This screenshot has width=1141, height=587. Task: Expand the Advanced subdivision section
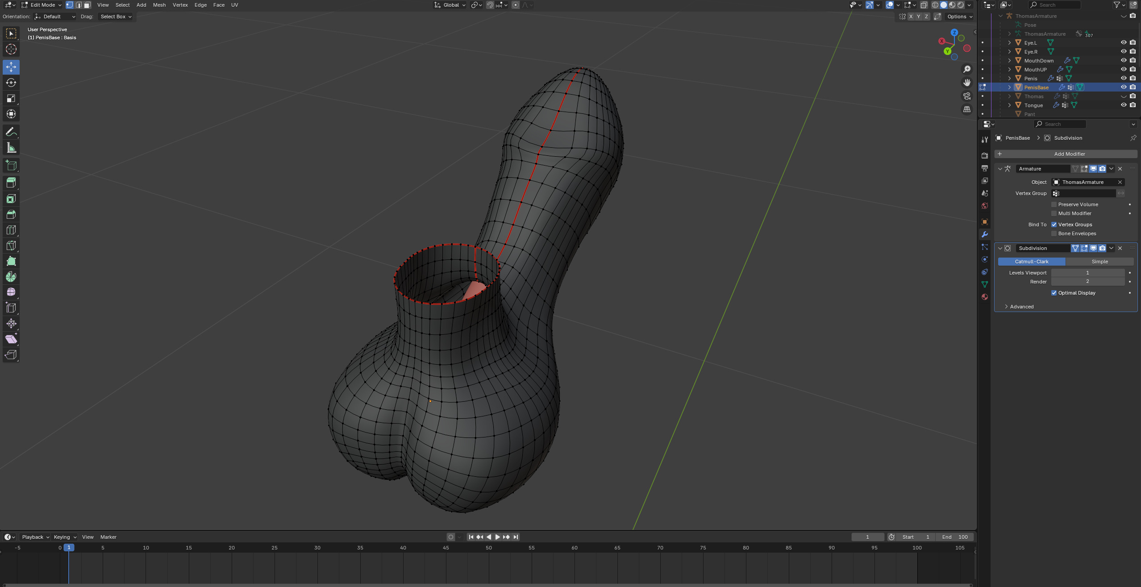click(x=1021, y=307)
